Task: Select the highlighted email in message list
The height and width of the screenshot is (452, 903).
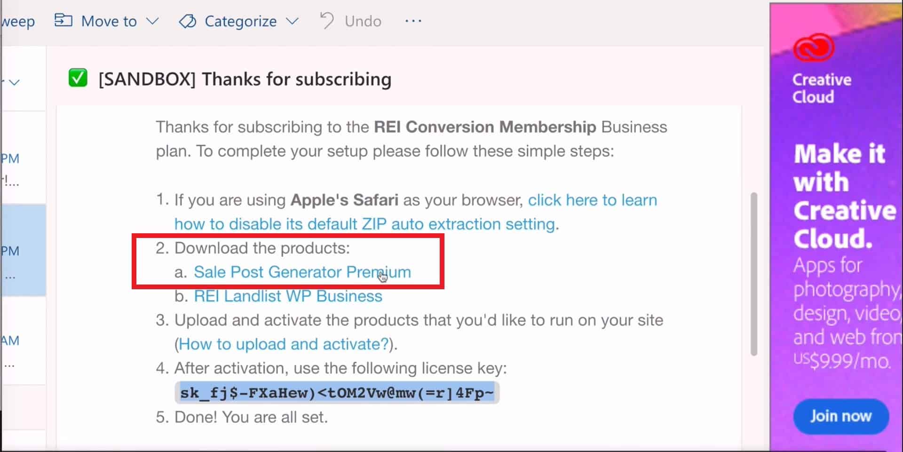Action: tap(24, 250)
